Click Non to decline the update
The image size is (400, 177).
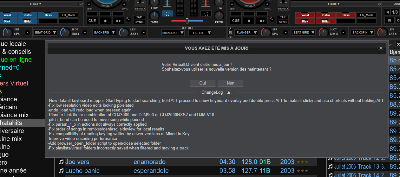[x=231, y=83]
